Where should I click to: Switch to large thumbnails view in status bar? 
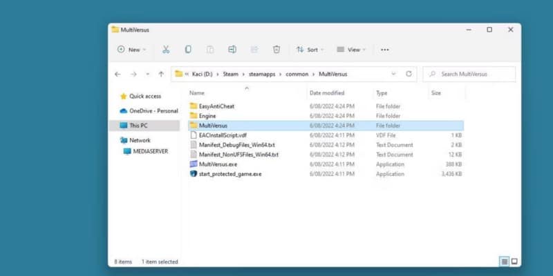514,262
